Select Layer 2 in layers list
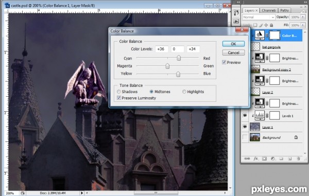 [276, 92]
